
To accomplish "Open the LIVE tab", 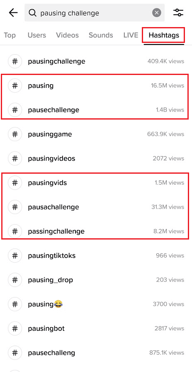I will (x=131, y=35).
